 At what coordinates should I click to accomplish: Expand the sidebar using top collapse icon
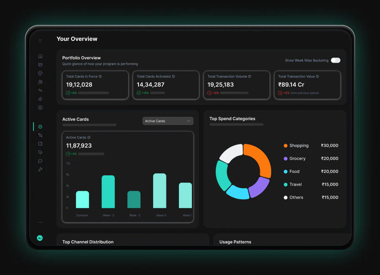[x=40, y=40]
